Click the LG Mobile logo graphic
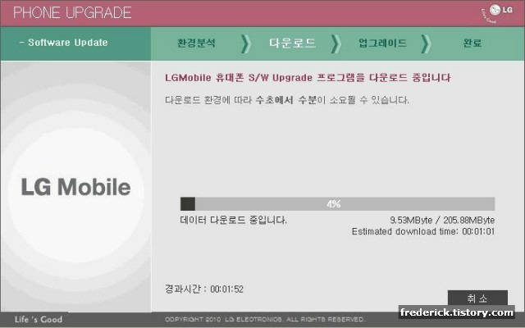Screen dimensions: 525x328 [x=75, y=187]
